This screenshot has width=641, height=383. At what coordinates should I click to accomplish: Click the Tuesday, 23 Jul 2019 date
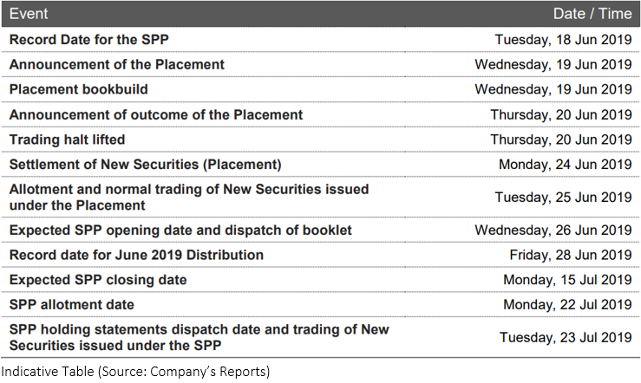coord(566,338)
